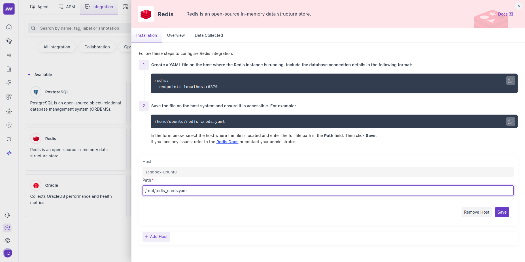Click the support headset icon
This screenshot has height=262, width=525.
(7, 215)
